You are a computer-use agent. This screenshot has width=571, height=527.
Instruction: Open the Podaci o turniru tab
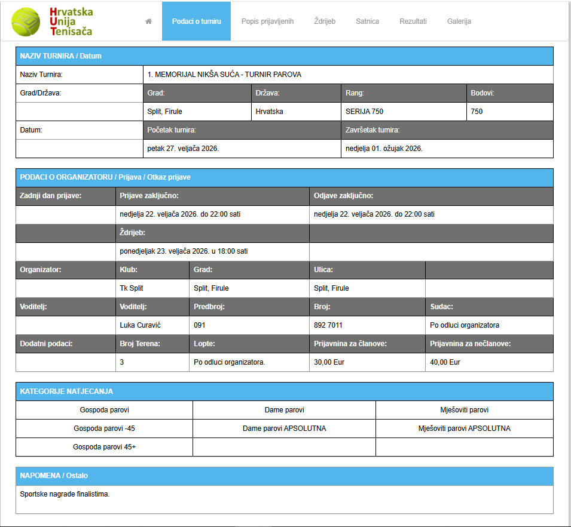tap(196, 21)
